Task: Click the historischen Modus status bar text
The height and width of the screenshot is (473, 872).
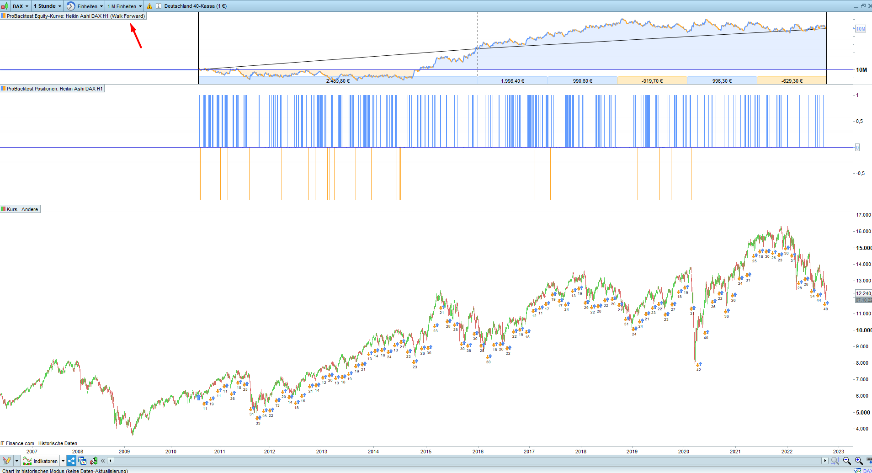Action: coord(65,471)
